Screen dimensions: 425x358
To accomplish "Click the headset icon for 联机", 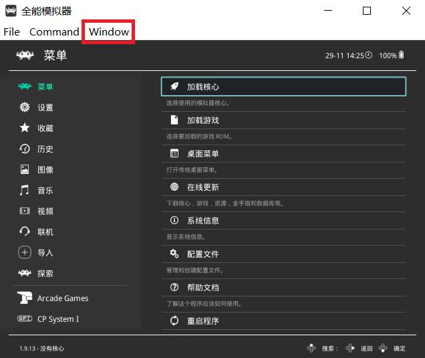I will [25, 232].
